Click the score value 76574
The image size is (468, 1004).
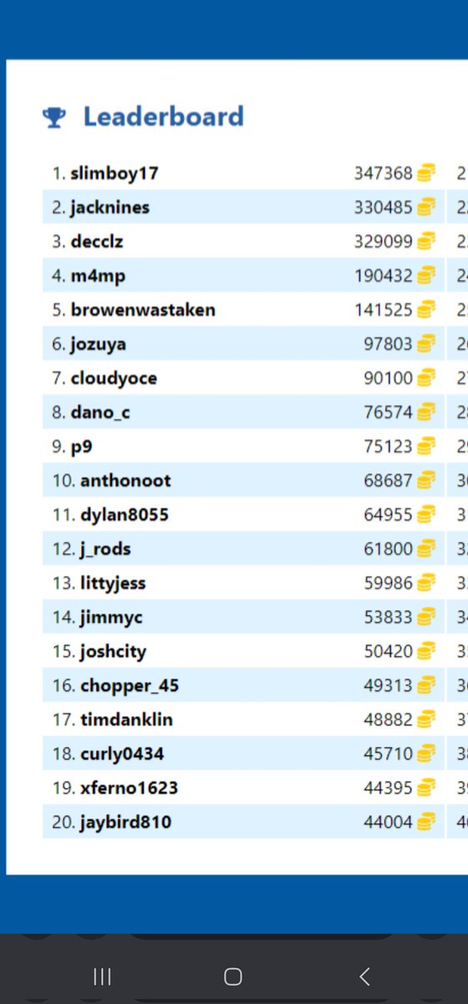(389, 412)
